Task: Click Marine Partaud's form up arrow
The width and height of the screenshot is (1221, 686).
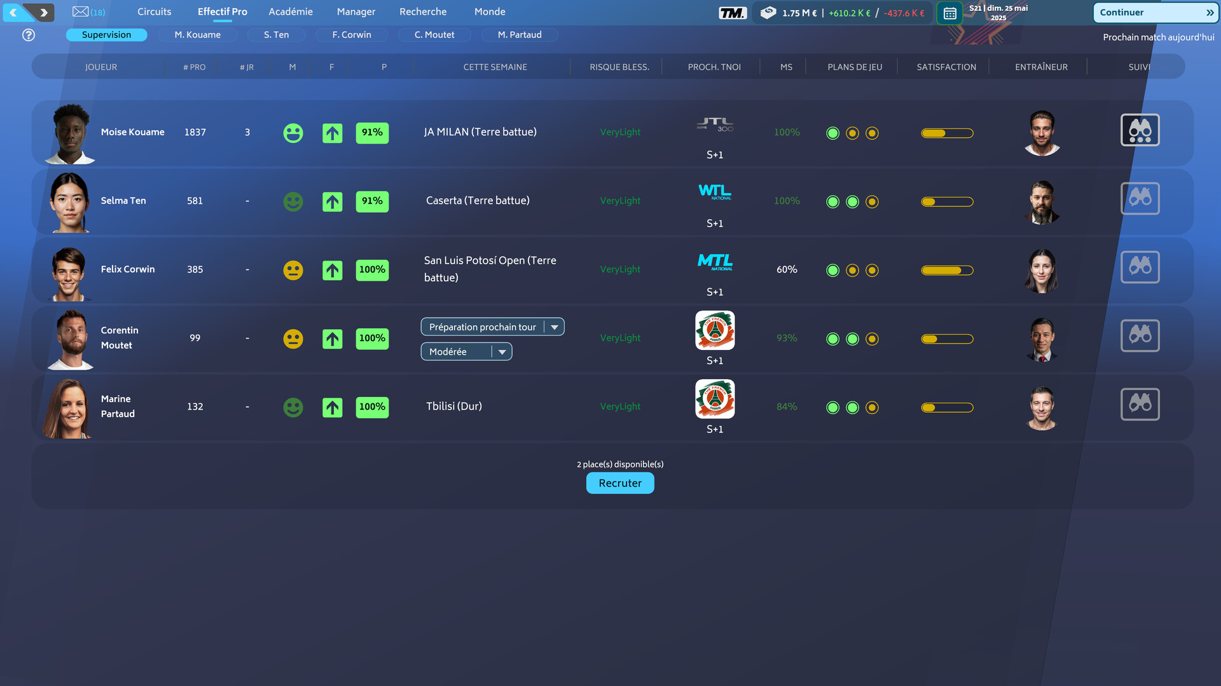Action: point(333,408)
